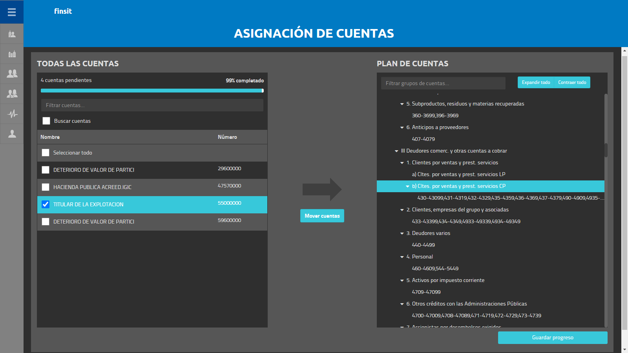Open the two-people sidebar icon
The width and height of the screenshot is (628, 353).
tap(12, 74)
